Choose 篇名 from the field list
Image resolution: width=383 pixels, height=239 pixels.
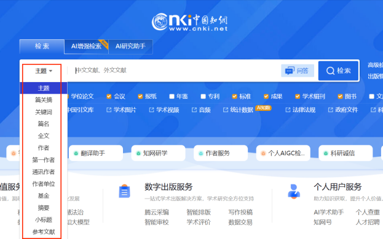tap(44, 124)
